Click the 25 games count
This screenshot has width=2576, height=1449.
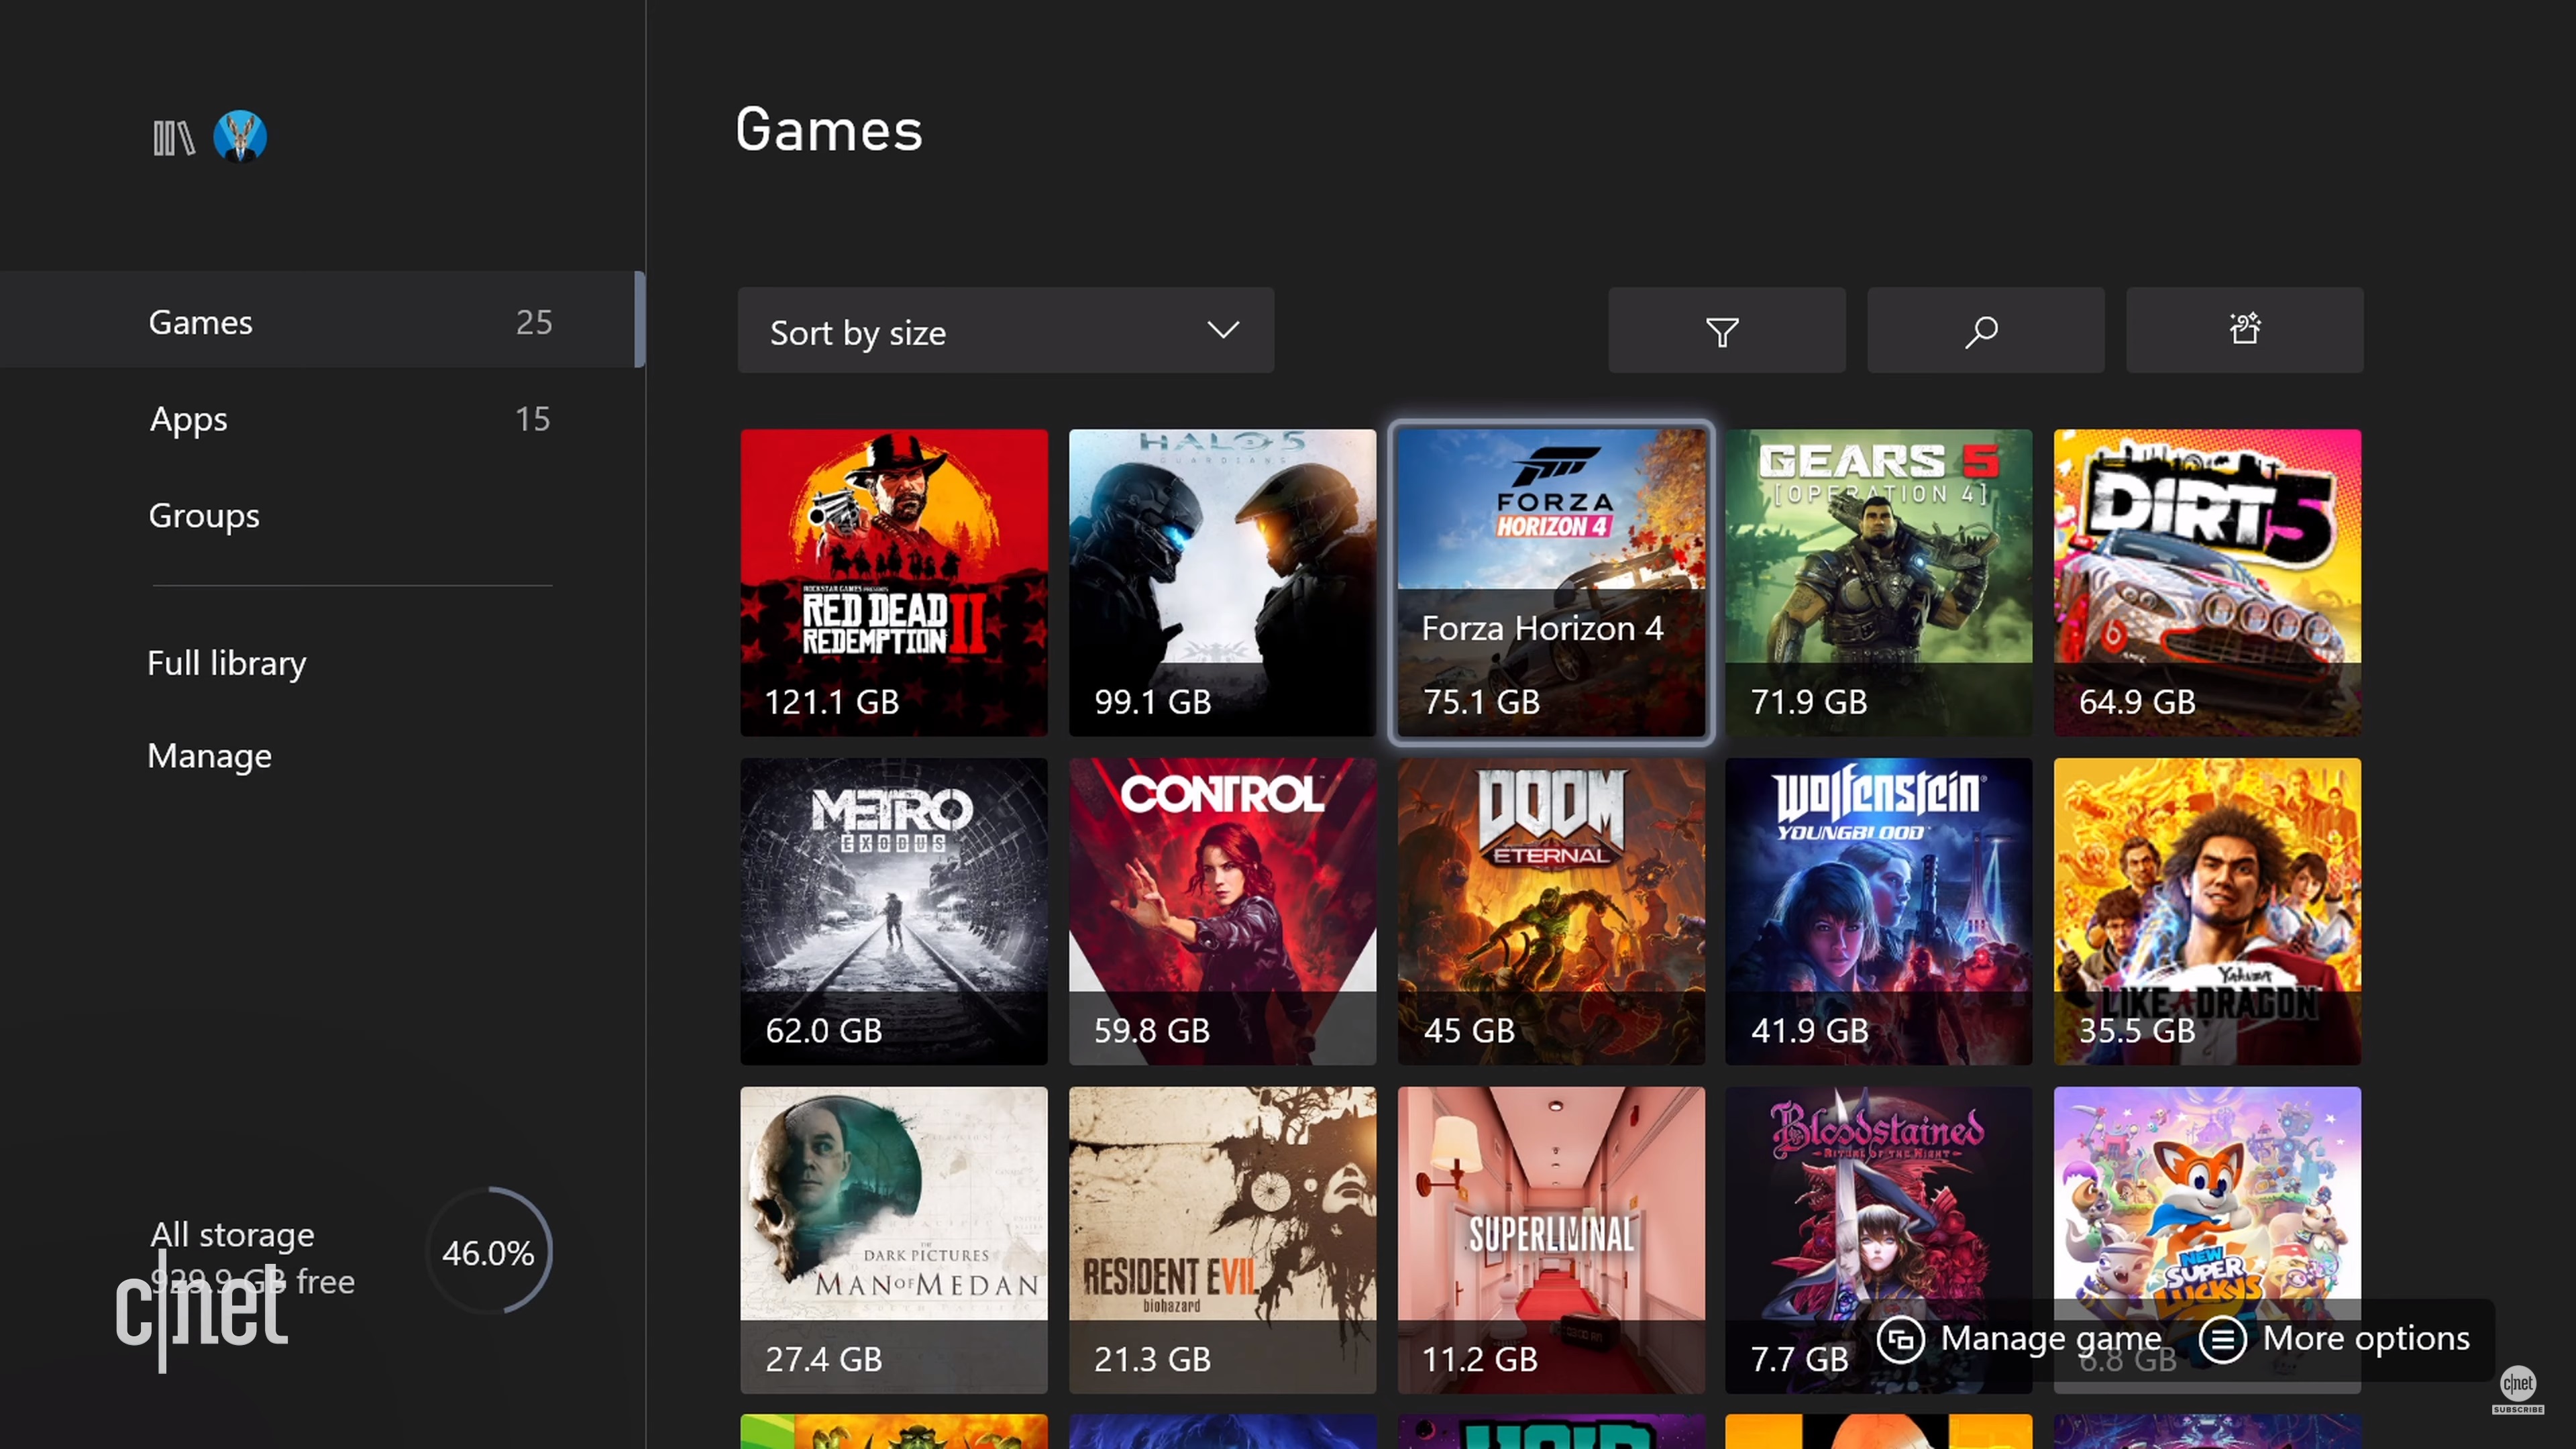click(534, 322)
